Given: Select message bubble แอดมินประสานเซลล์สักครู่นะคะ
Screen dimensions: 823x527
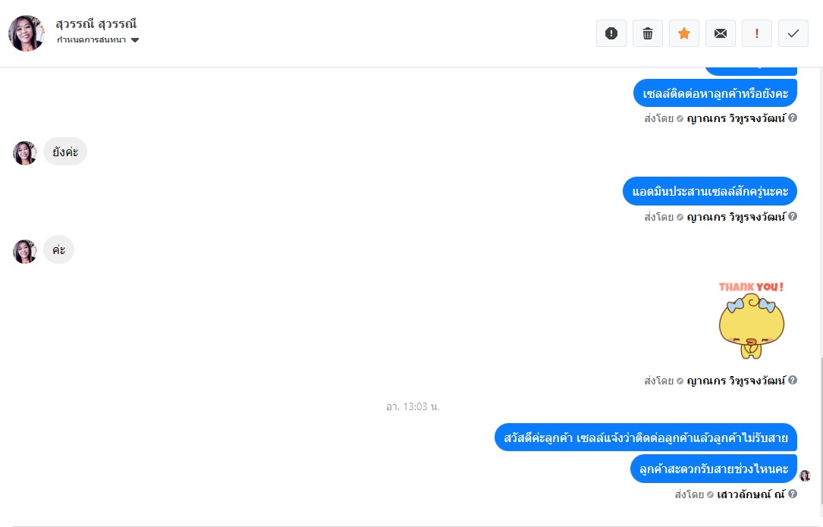Looking at the screenshot, I should coord(710,191).
